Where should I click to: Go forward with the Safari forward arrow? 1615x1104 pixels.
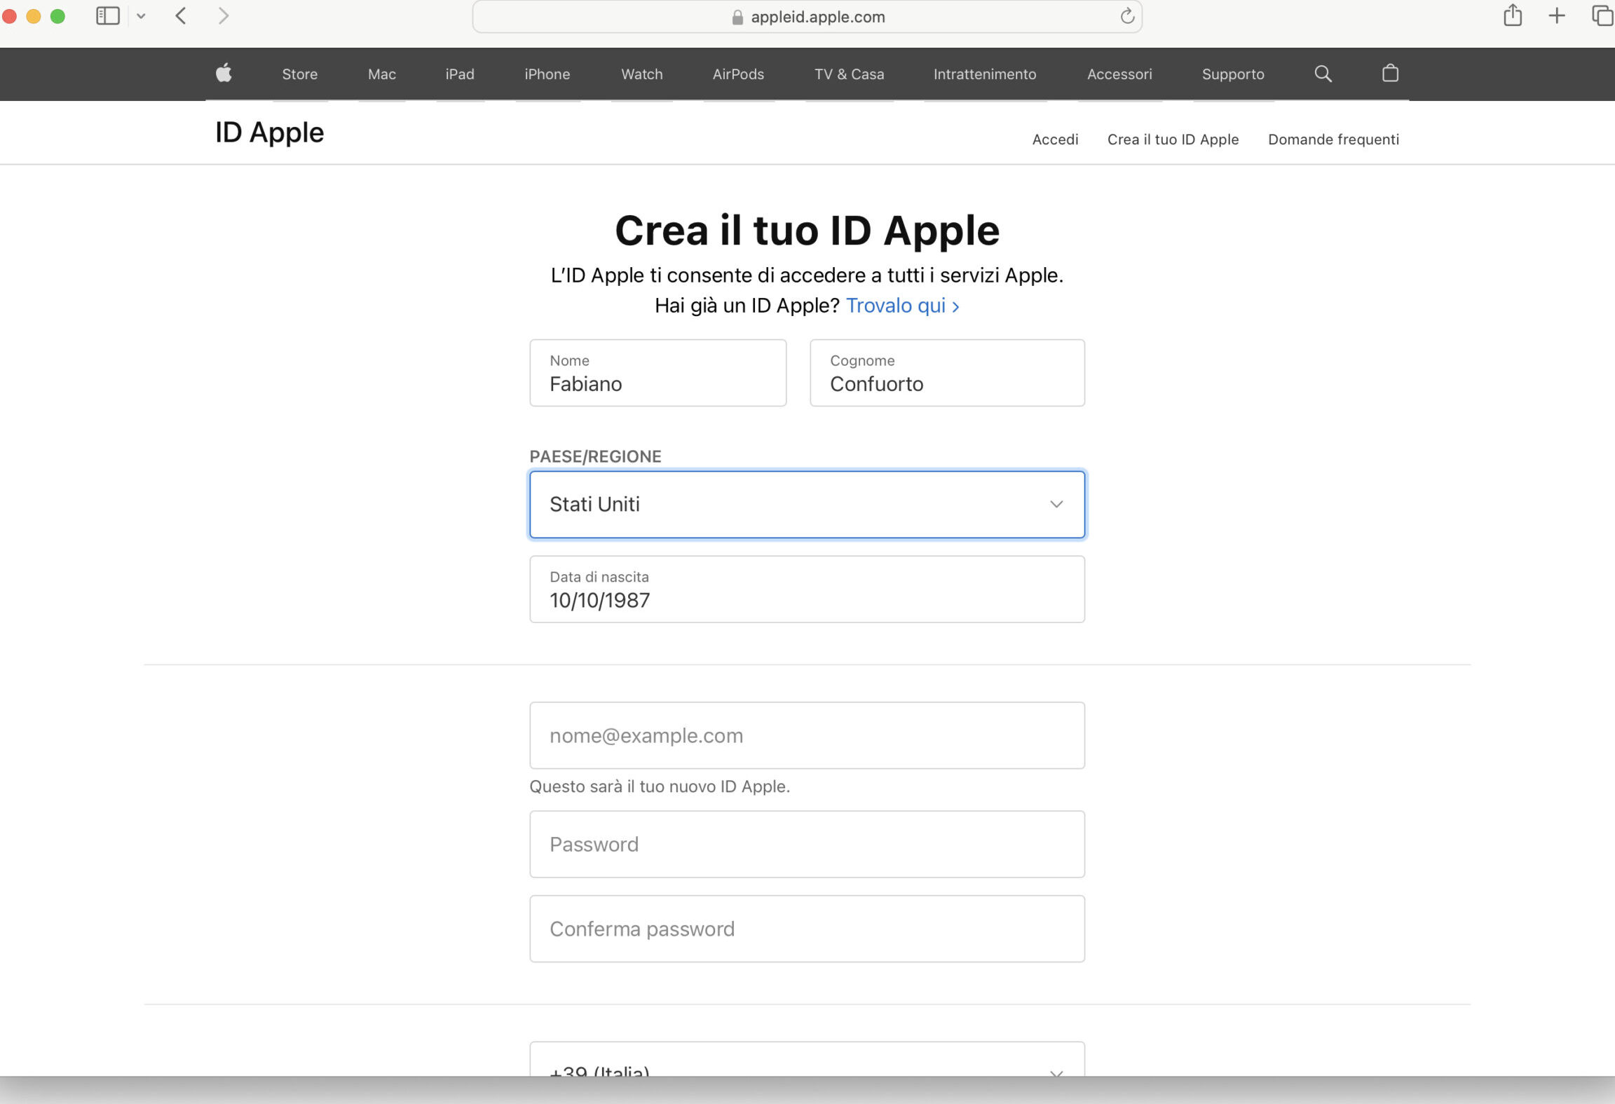tap(223, 16)
